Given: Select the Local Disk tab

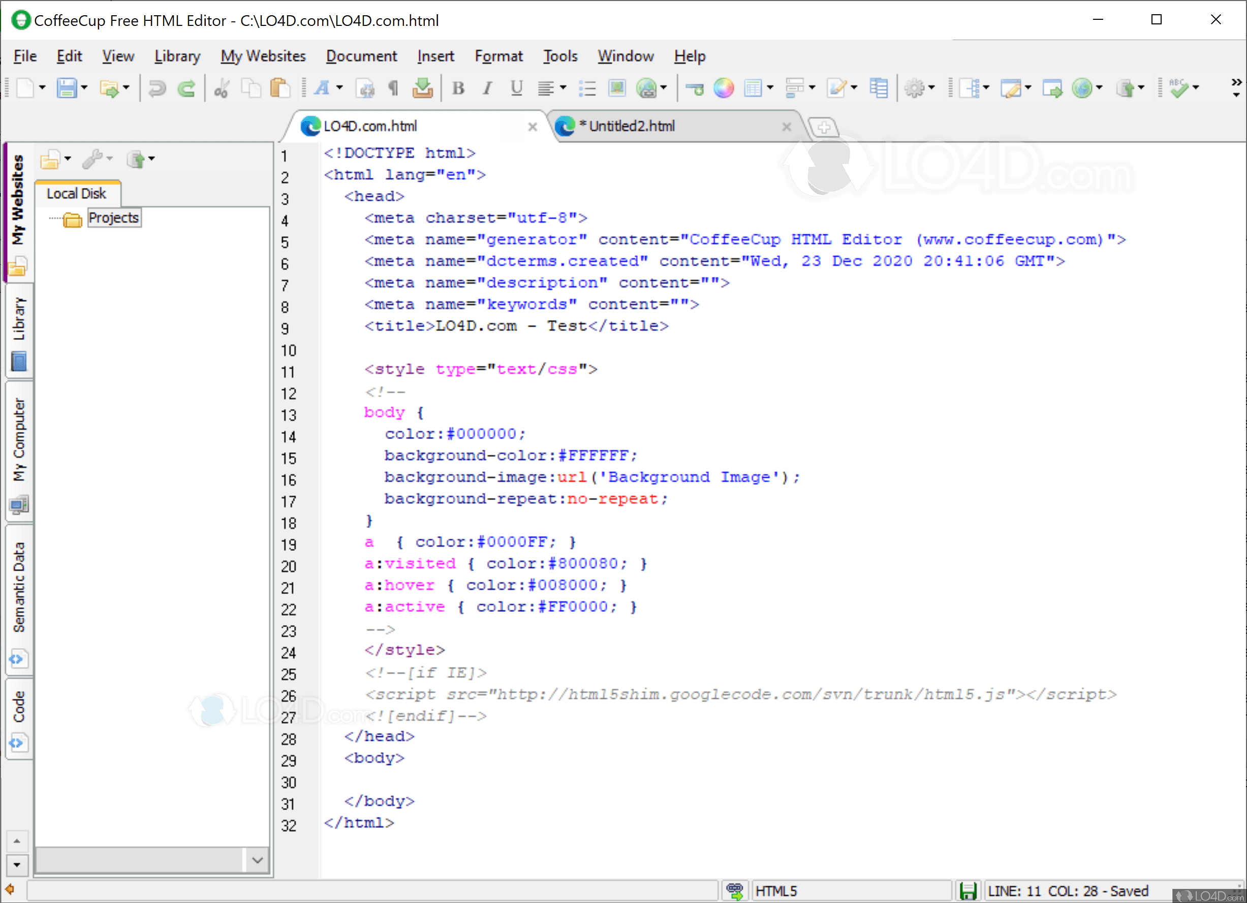Looking at the screenshot, I should 76,194.
